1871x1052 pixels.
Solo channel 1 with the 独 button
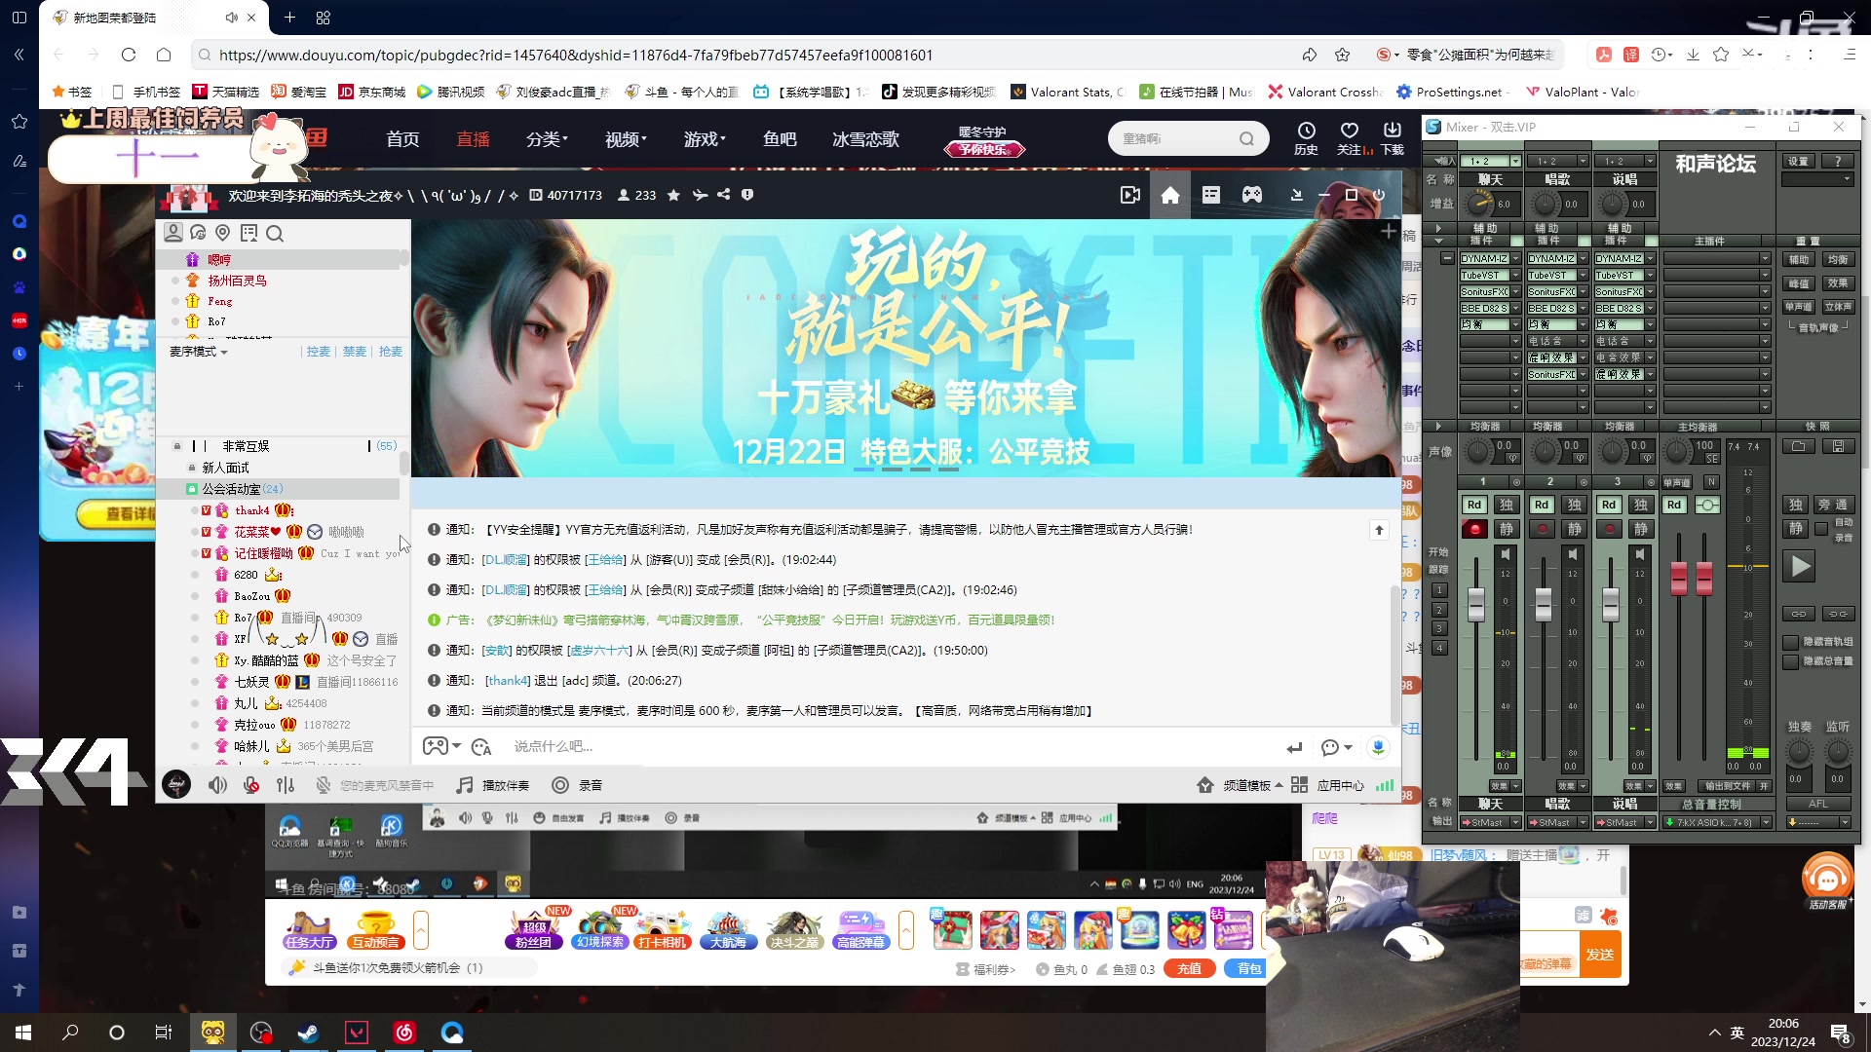pyautogui.click(x=1506, y=505)
